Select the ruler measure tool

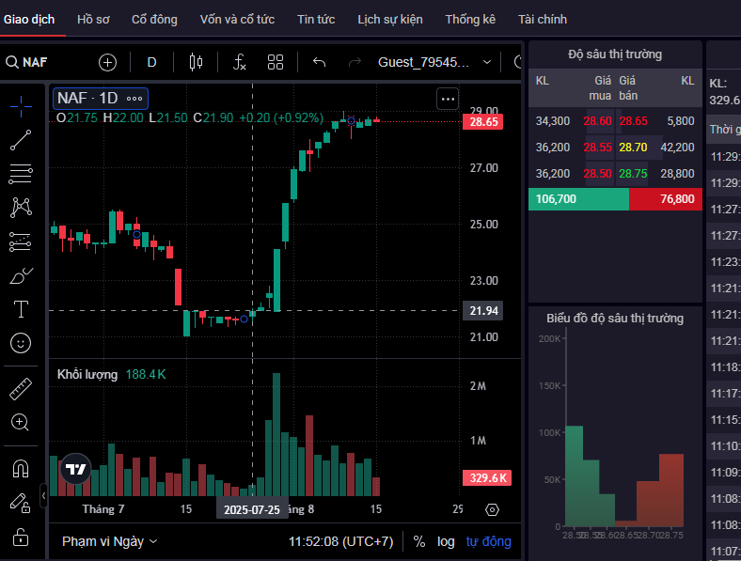coord(21,389)
